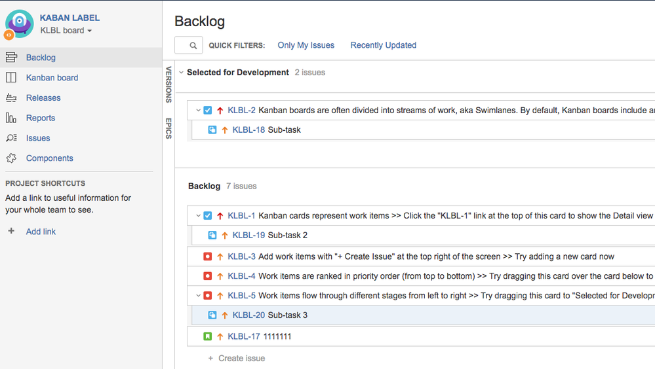Open the Releases page

(43, 97)
